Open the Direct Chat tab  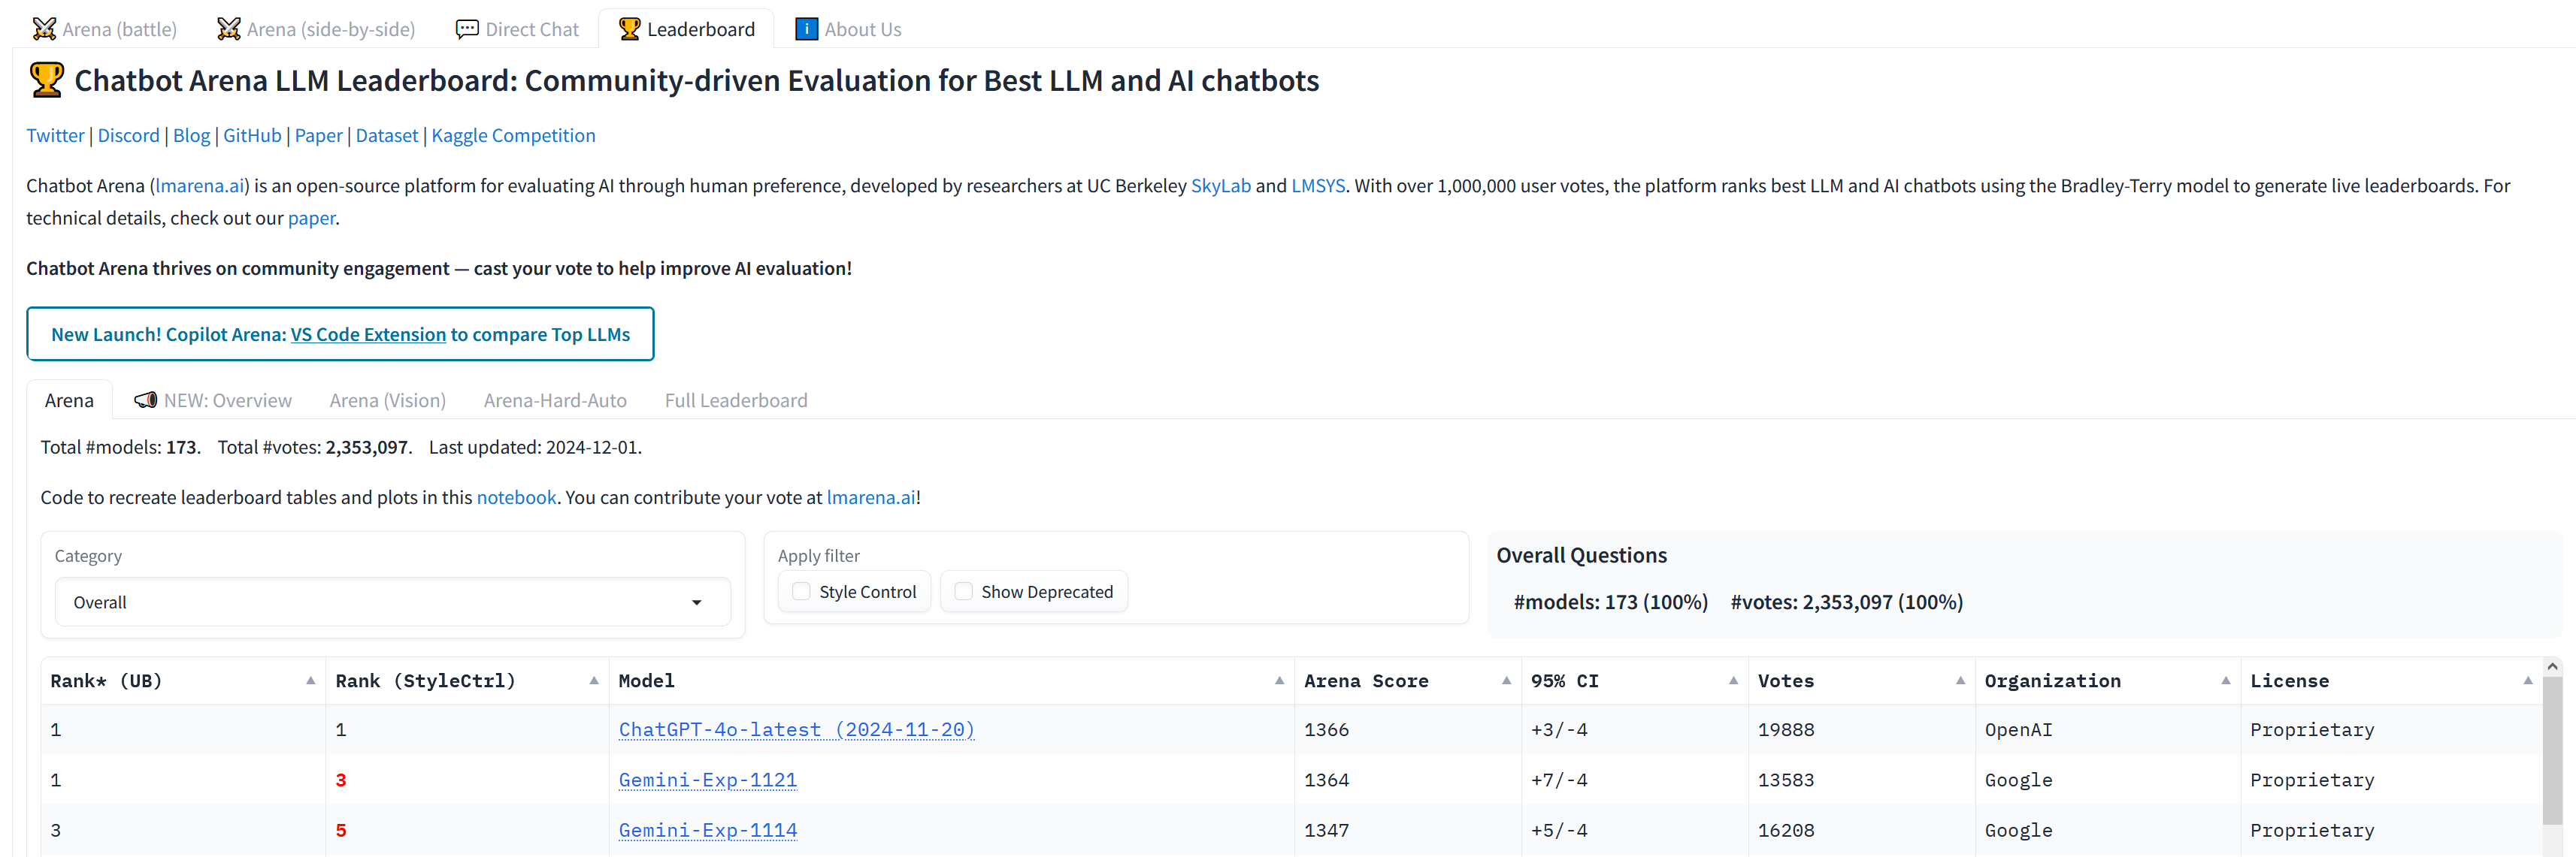pos(518,29)
